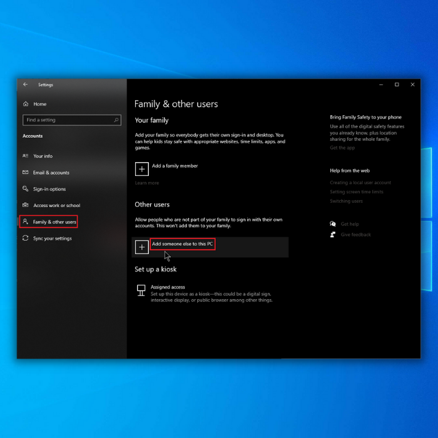Click Bring Family Safety to your phone heading

(365, 117)
